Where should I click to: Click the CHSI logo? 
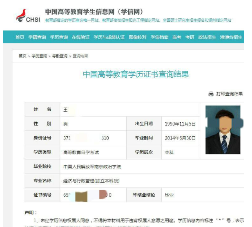point(28,16)
